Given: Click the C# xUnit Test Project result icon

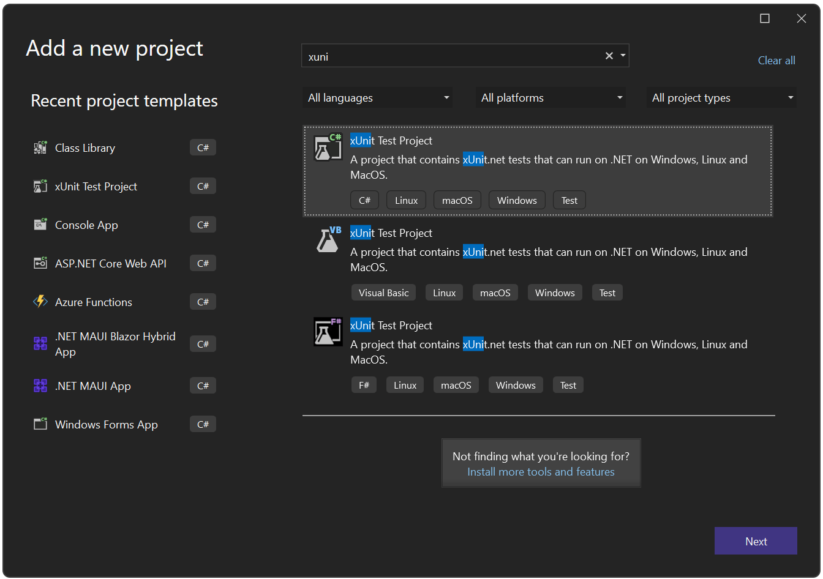Looking at the screenshot, I should 328,148.
